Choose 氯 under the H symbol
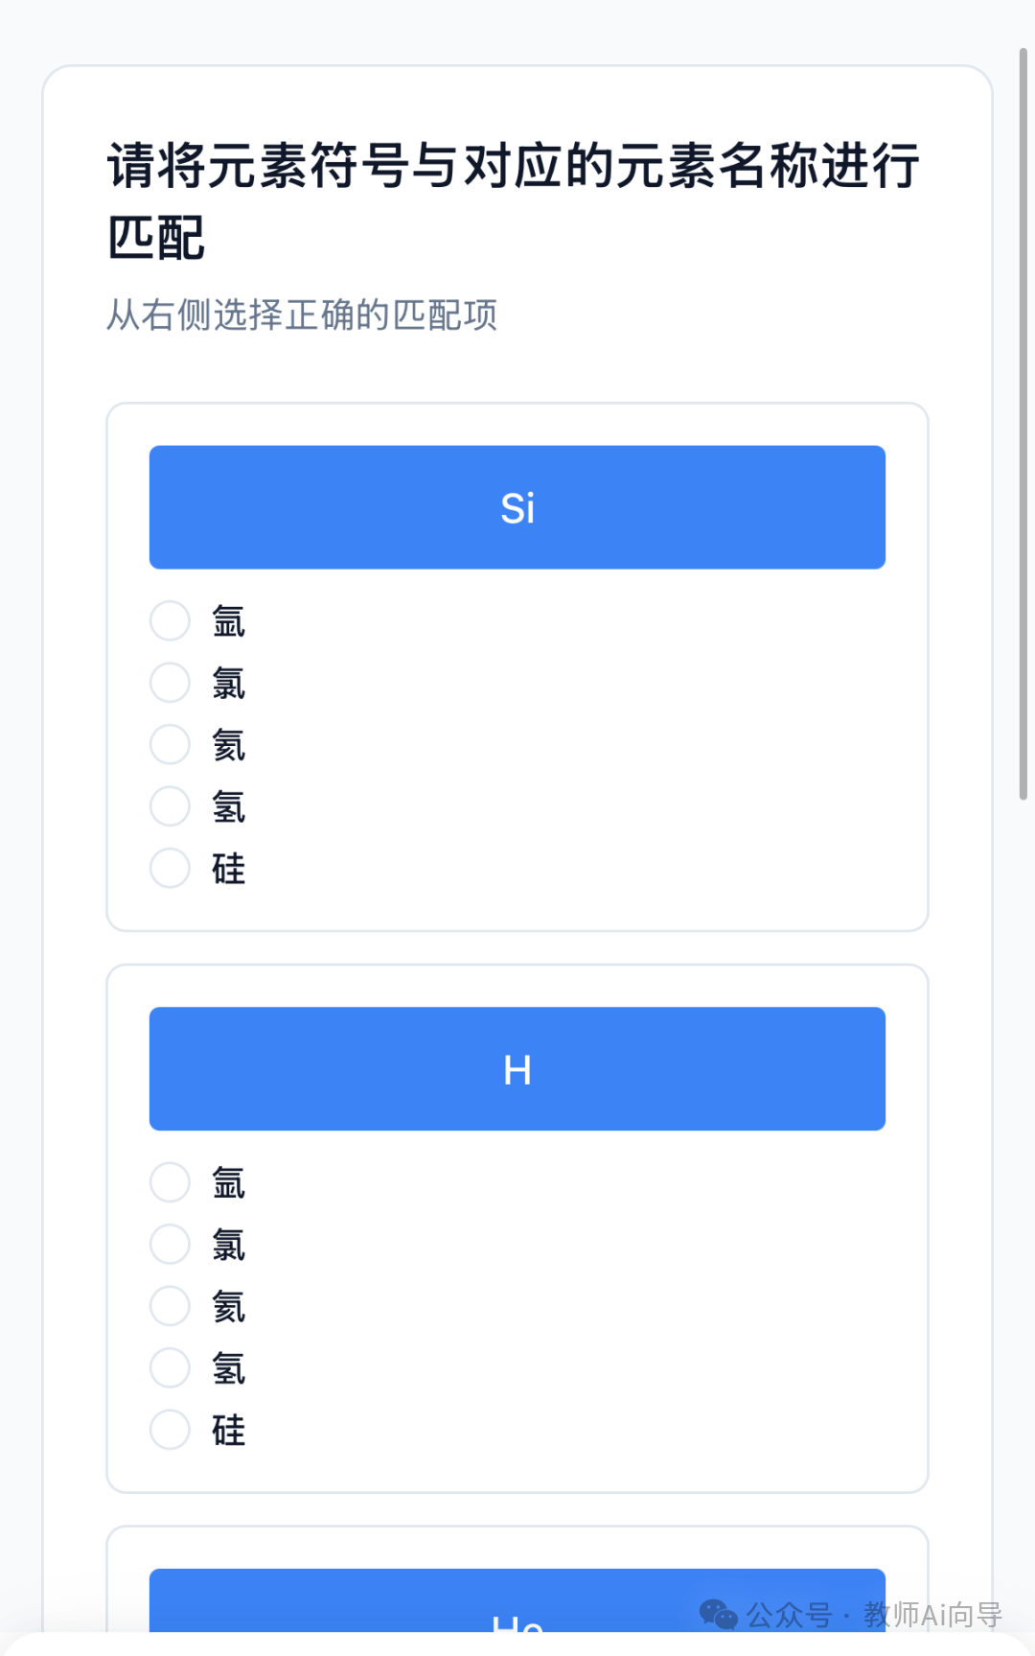This screenshot has height=1656, width=1035. click(x=170, y=1245)
